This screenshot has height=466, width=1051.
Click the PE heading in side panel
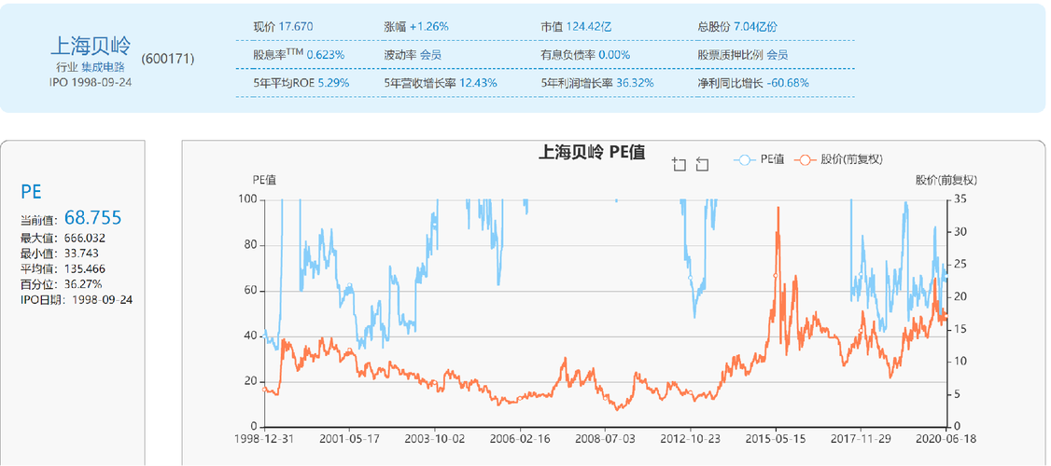point(32,192)
